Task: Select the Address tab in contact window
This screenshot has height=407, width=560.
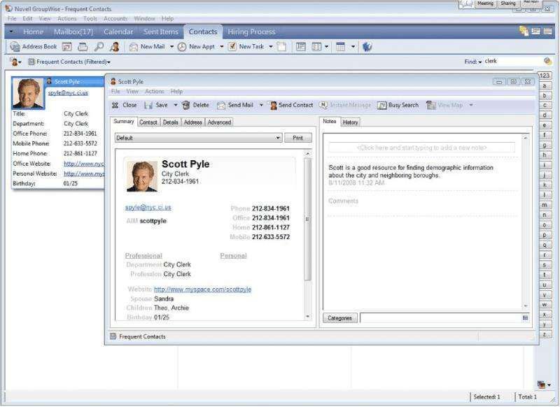Action: click(x=193, y=122)
